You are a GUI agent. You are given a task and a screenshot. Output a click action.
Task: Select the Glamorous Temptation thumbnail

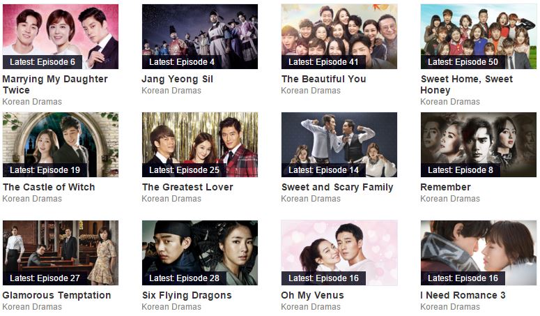pos(61,253)
